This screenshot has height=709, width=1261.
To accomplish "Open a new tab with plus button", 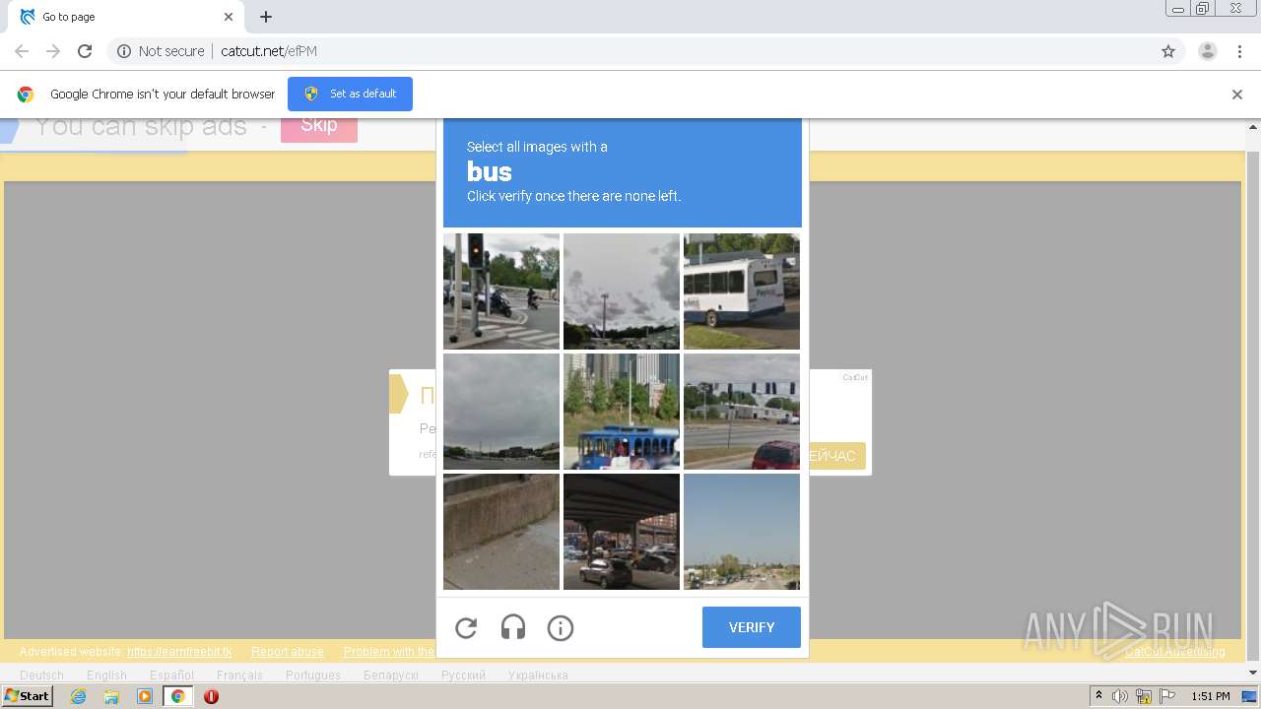I will coord(266,17).
